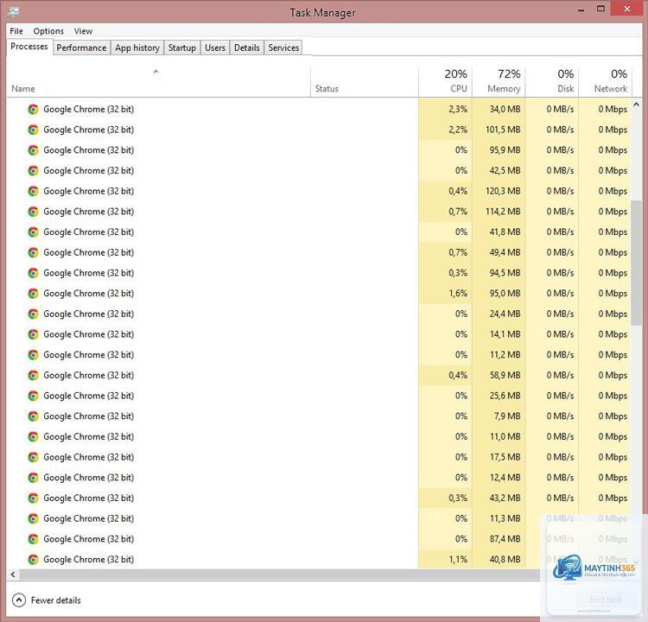Click Chrome icon in the 40,8 MB row

coord(33,559)
